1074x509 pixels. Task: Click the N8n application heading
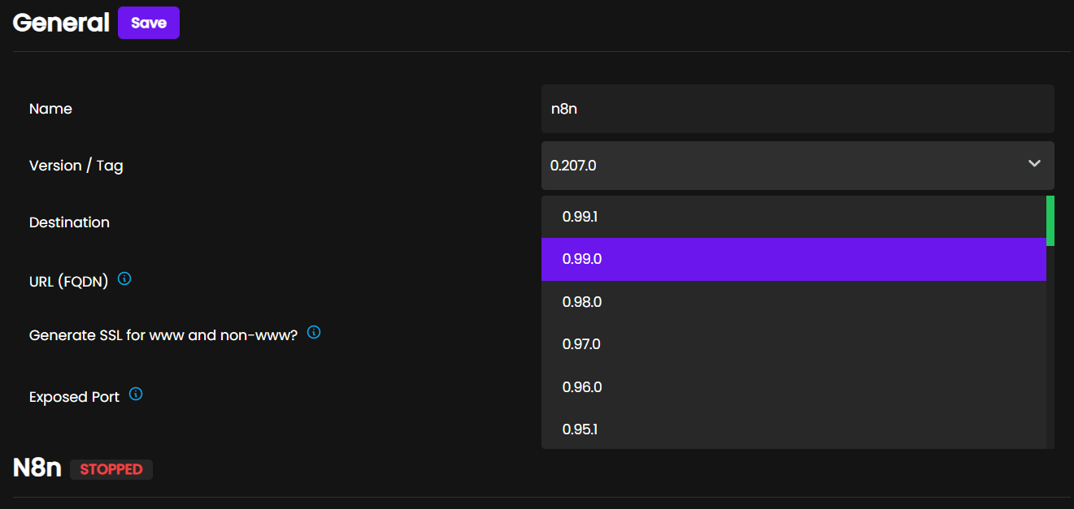pos(36,468)
